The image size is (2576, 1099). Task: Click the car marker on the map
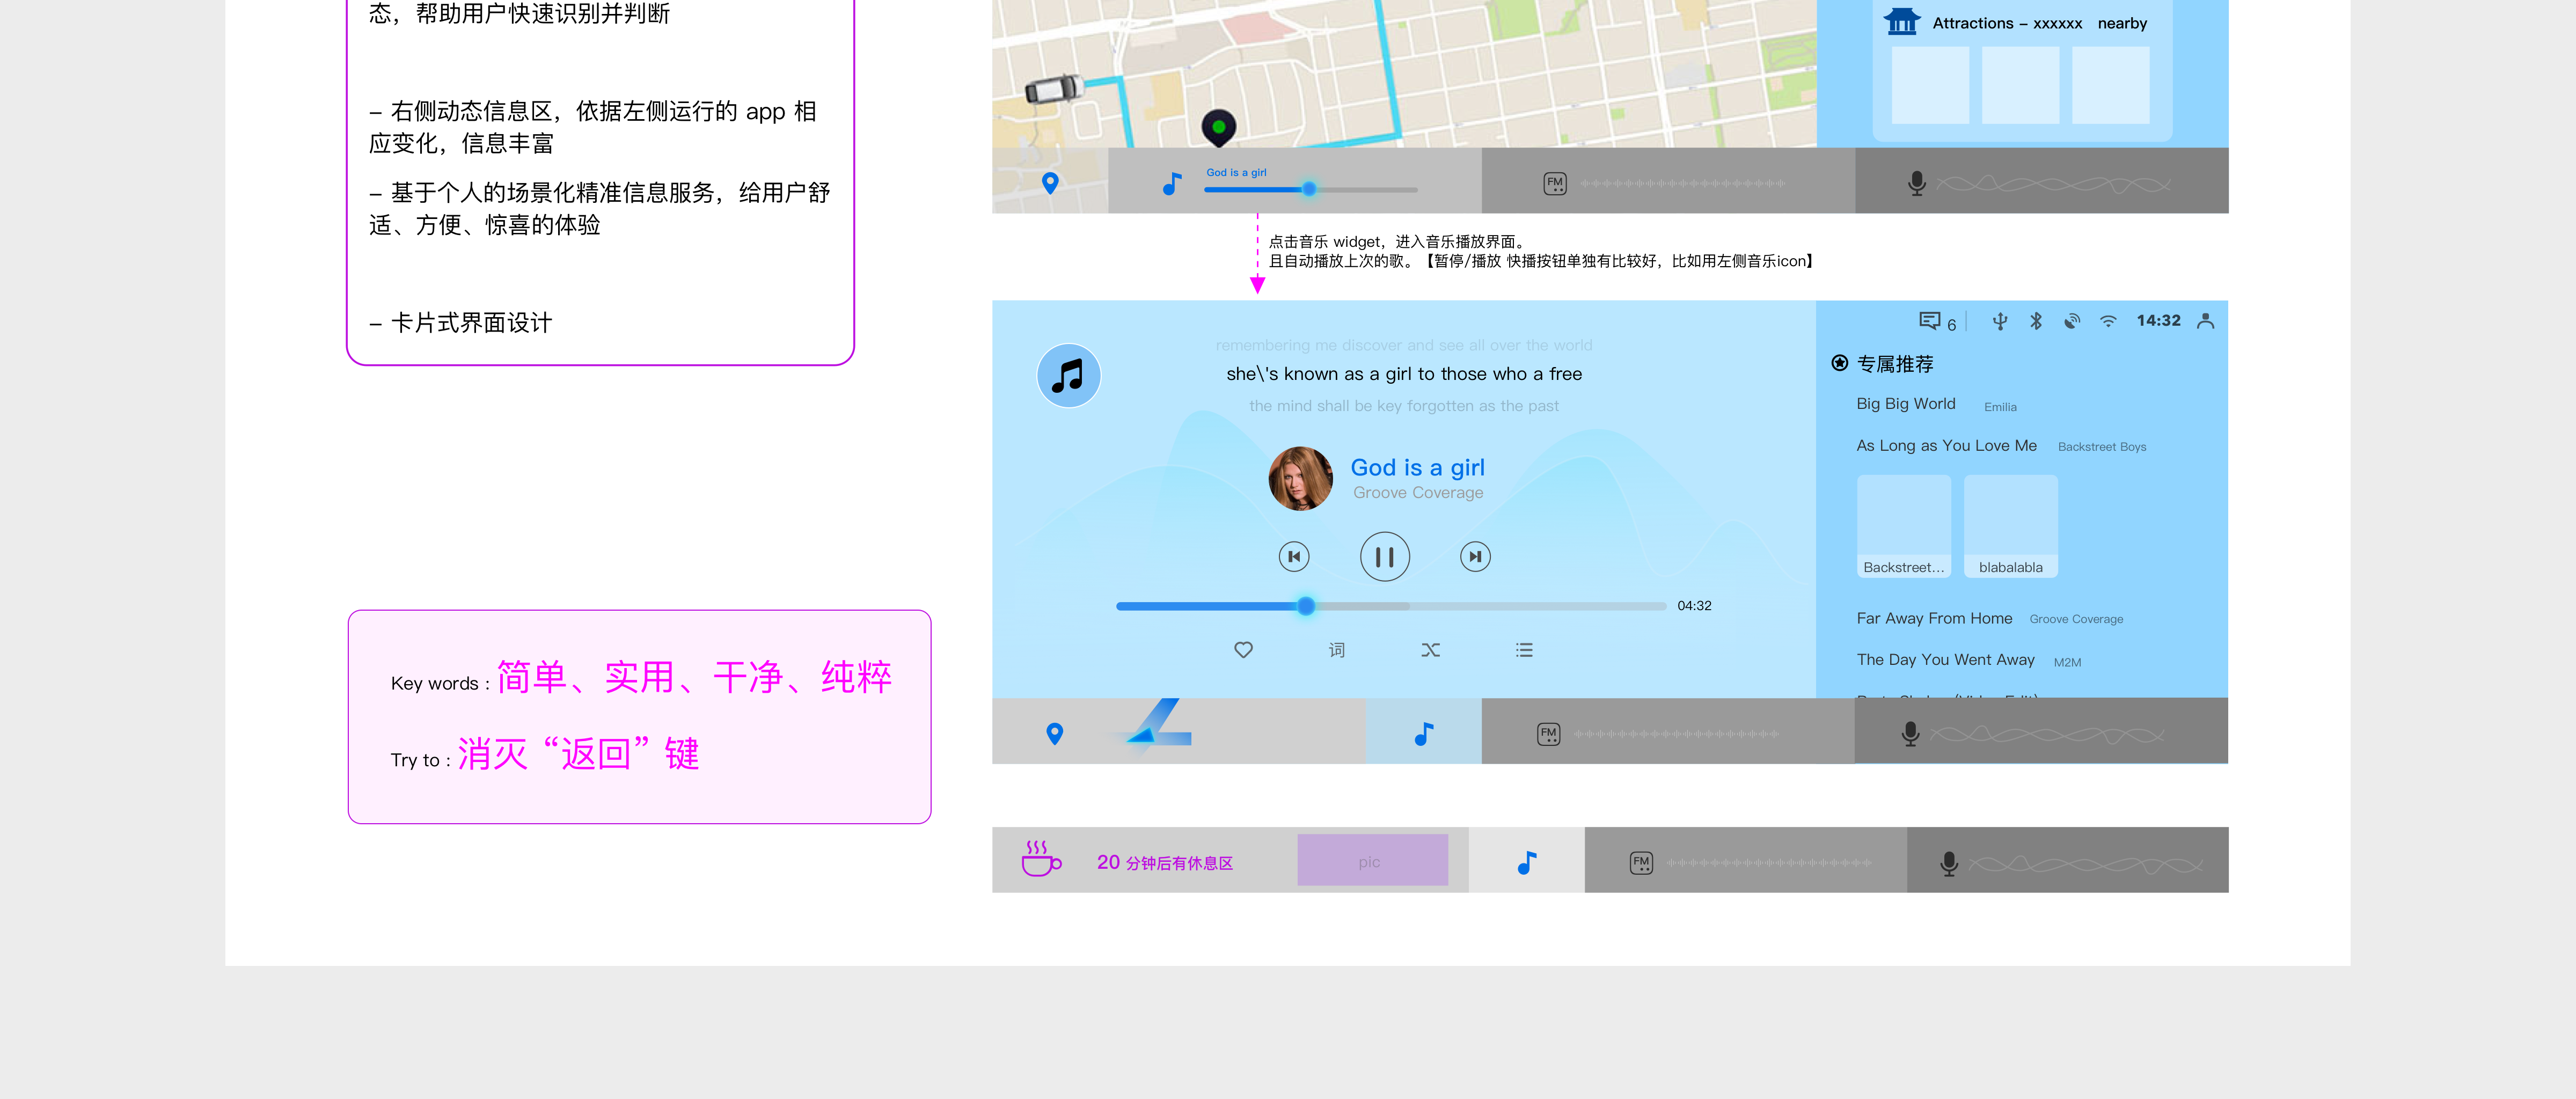tap(1053, 89)
